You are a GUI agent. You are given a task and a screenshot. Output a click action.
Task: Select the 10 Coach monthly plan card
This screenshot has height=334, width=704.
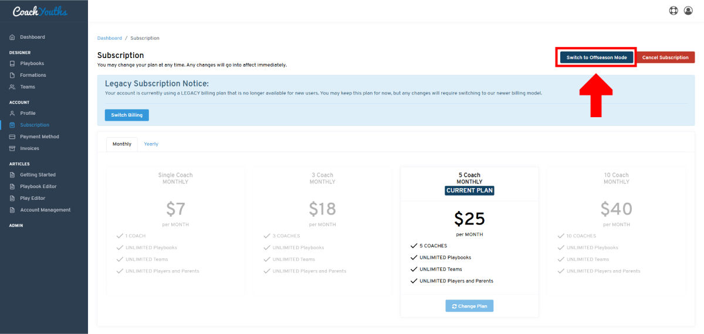(617, 231)
